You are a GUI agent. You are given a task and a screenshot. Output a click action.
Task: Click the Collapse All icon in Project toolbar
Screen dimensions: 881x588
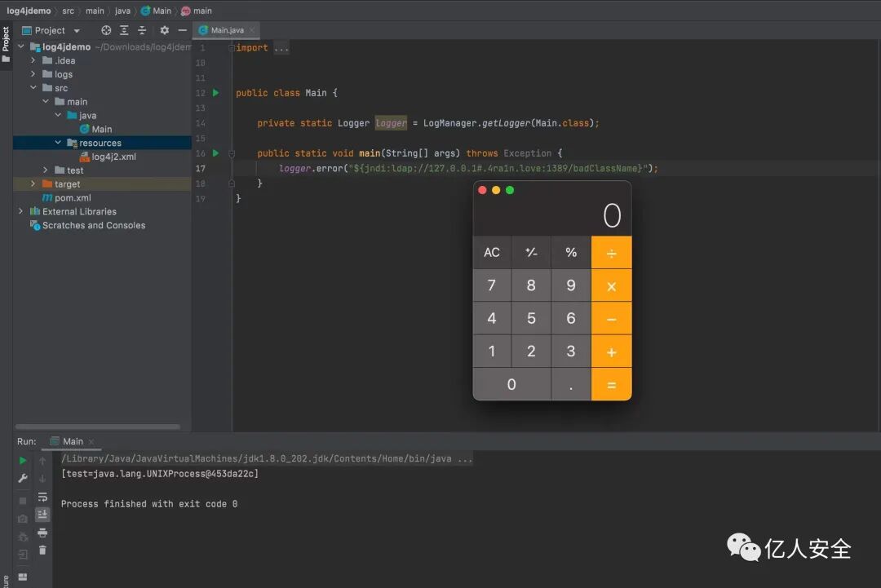142,30
